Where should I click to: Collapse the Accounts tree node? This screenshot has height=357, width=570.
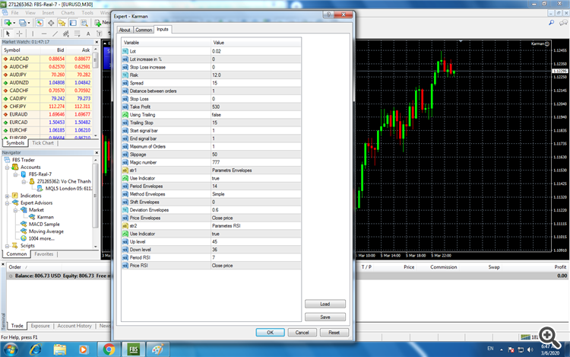click(x=7, y=167)
